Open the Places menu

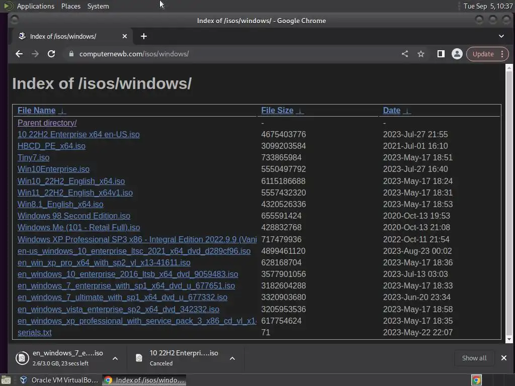click(x=70, y=6)
